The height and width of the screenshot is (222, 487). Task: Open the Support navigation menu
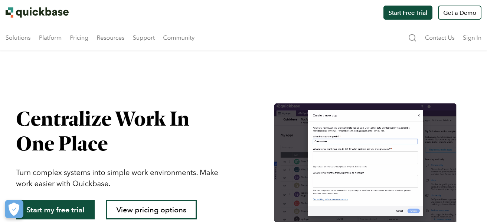[x=144, y=38]
